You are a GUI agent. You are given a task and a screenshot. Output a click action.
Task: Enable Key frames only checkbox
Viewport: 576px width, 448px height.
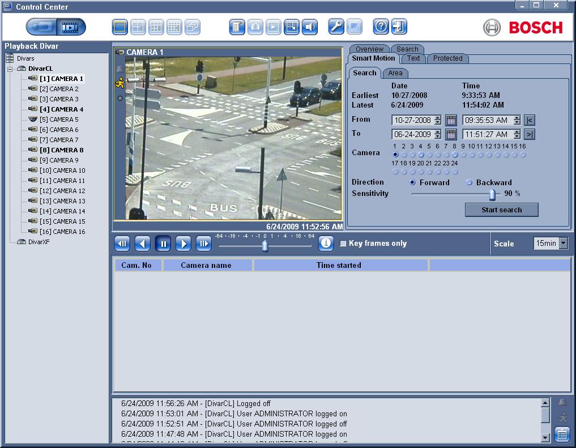343,244
